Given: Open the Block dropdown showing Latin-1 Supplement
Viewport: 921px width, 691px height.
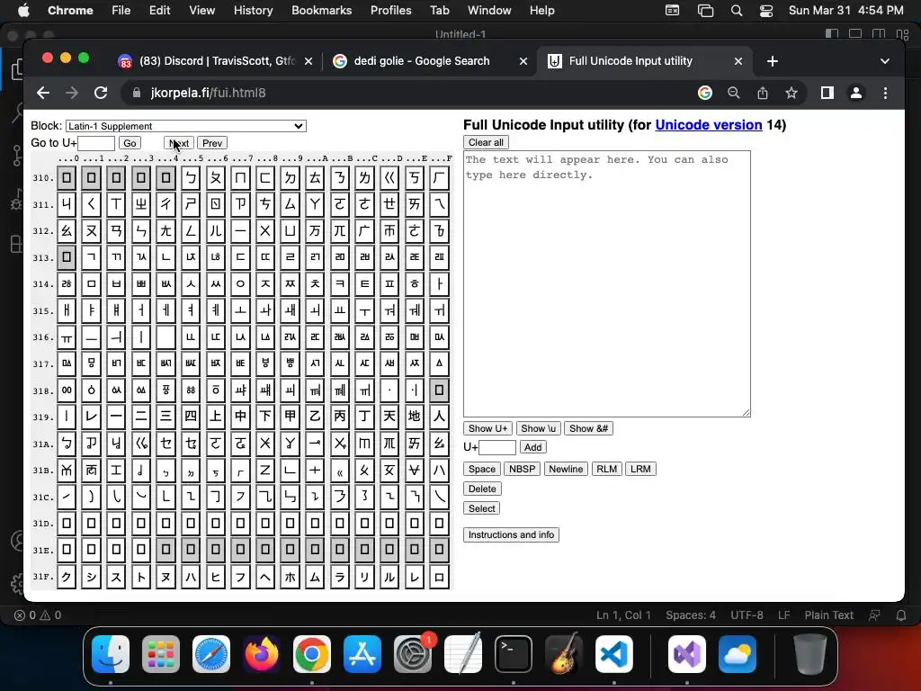Looking at the screenshot, I should point(185,126).
